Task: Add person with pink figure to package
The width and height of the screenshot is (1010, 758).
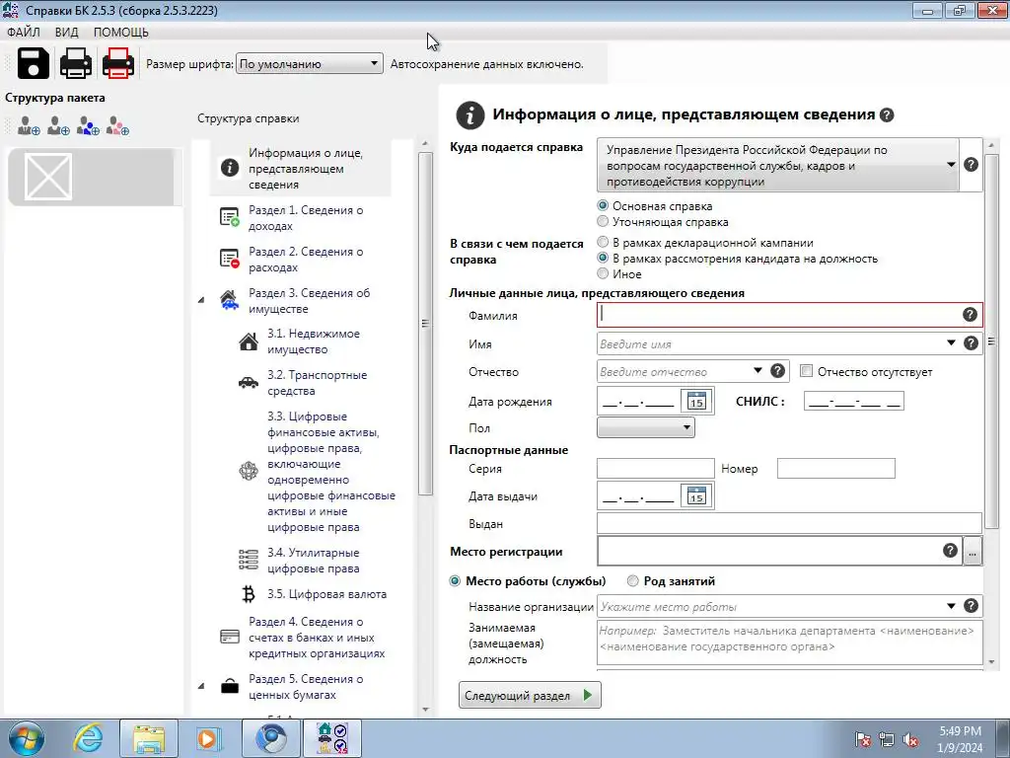Action: (117, 125)
